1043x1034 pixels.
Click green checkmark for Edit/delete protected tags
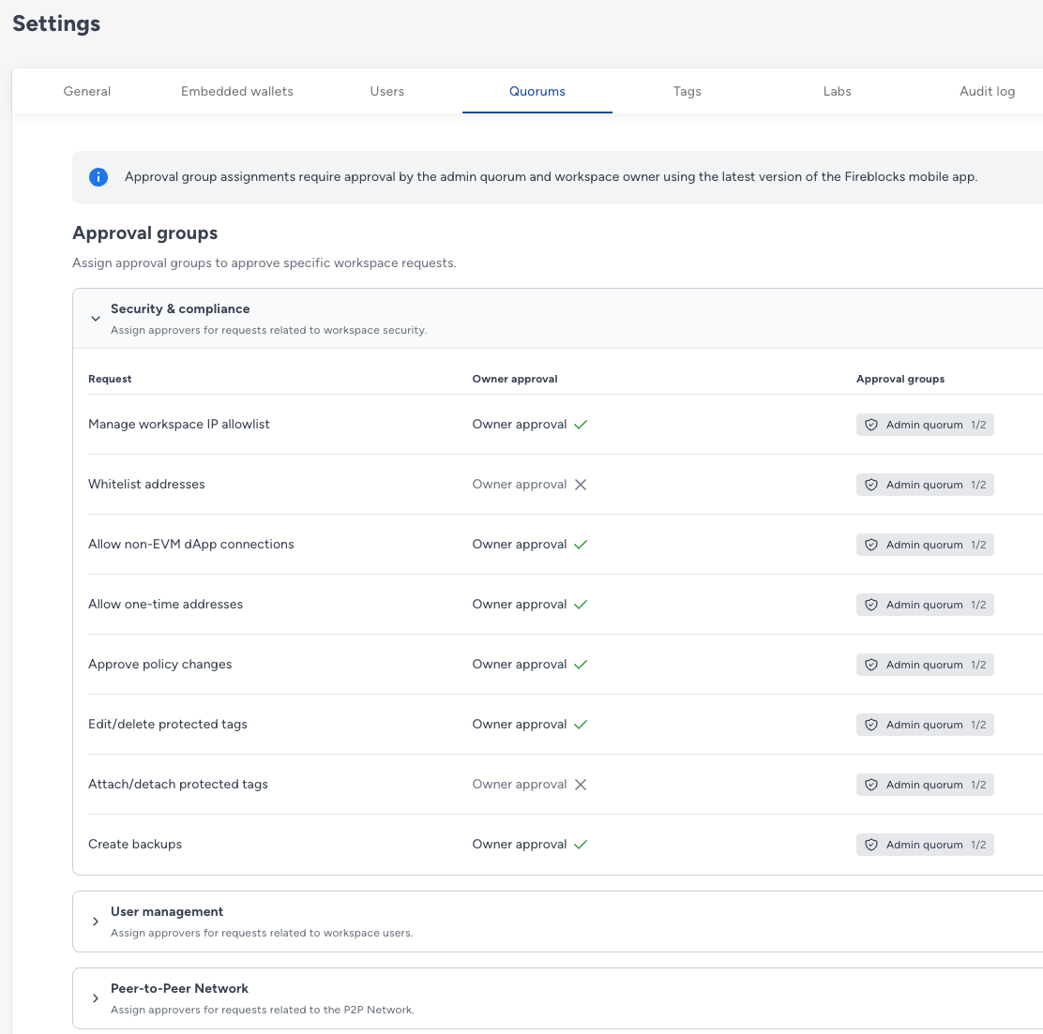click(581, 724)
